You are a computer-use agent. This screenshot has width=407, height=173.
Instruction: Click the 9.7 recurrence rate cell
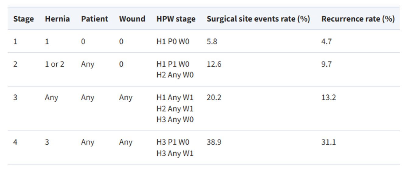(326, 64)
